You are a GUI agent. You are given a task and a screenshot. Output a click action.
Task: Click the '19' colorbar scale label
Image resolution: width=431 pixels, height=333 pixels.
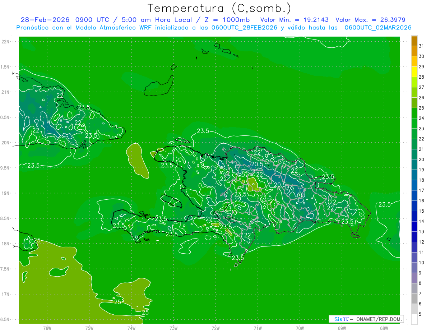pyautogui.click(x=421, y=170)
